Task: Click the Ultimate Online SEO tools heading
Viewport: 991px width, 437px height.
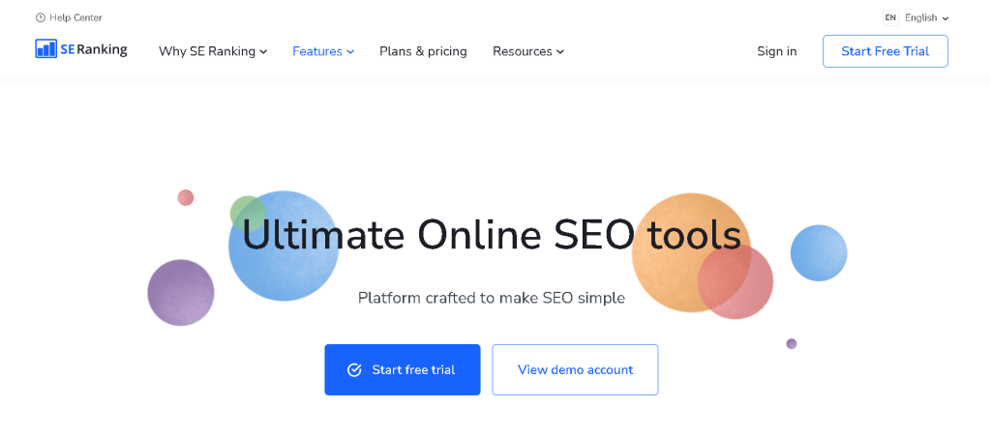Action: 492,236
